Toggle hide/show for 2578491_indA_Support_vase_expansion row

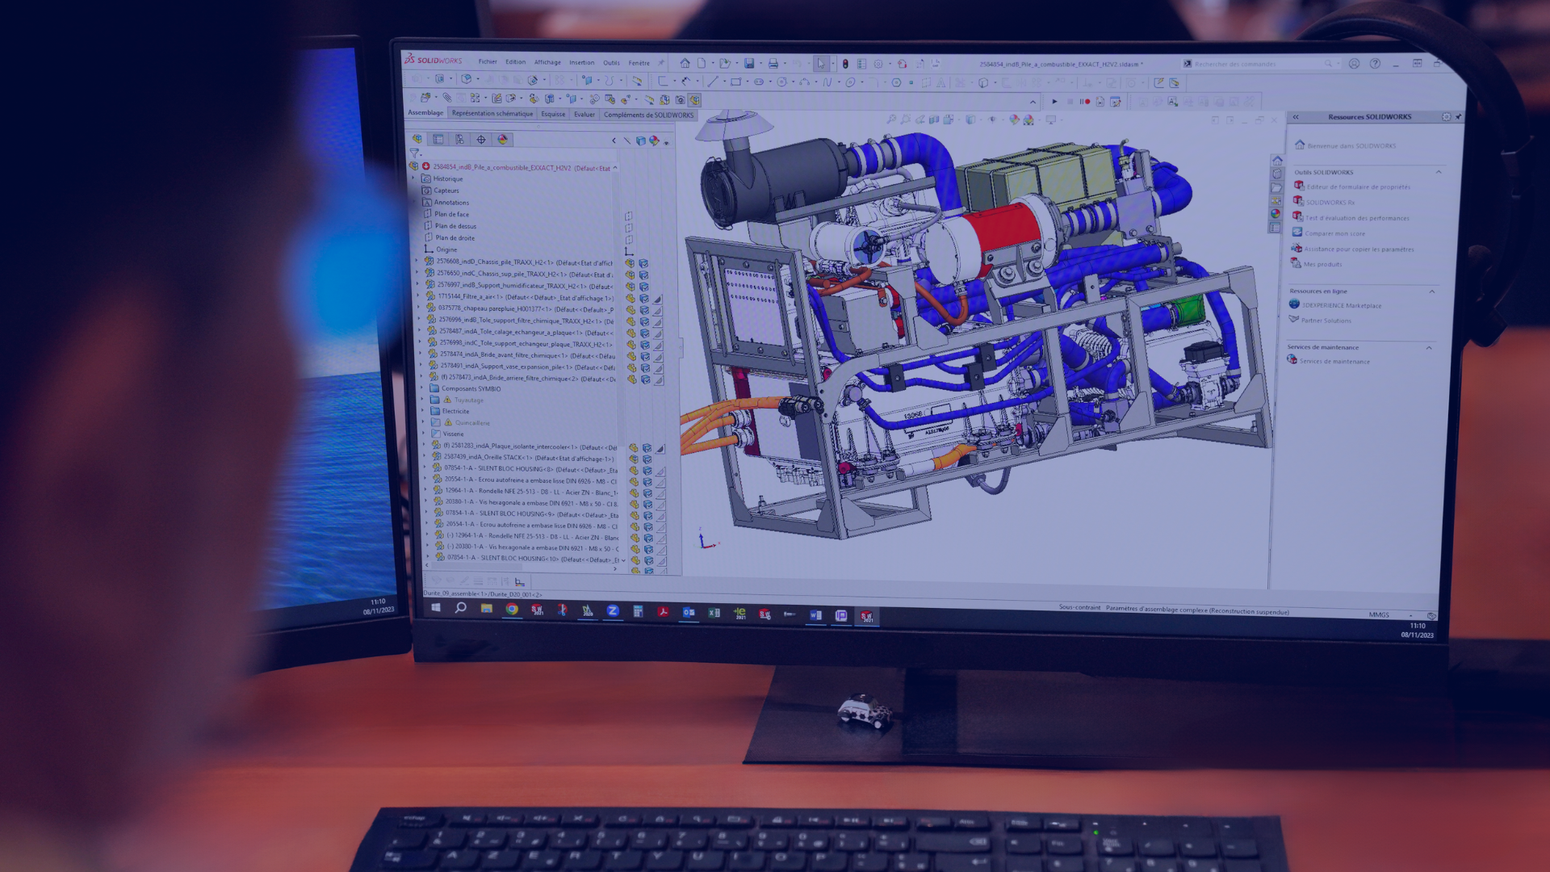click(x=632, y=367)
